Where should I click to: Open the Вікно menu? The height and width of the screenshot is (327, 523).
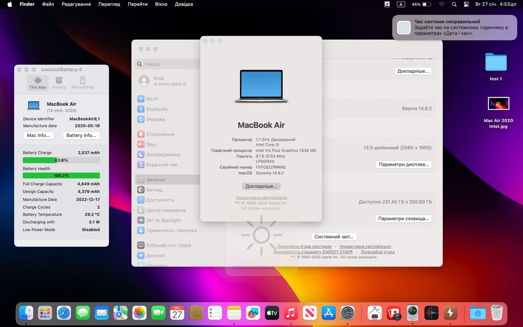coord(161,4)
